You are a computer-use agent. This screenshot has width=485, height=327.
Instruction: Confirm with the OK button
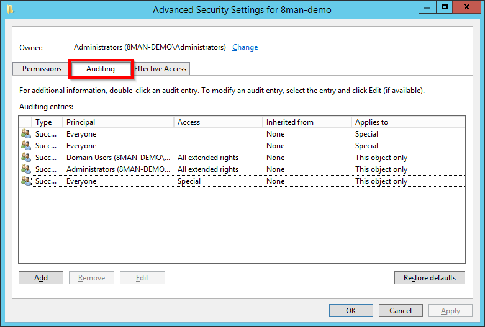point(351,311)
